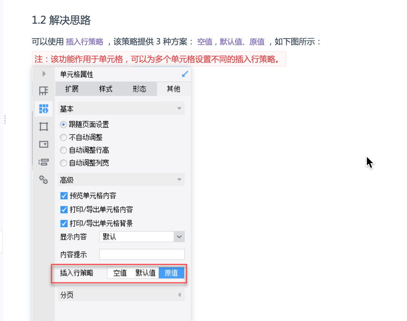Choose 原值 insert row strategy
Screen dimensions: 407x321
[x=171, y=273]
